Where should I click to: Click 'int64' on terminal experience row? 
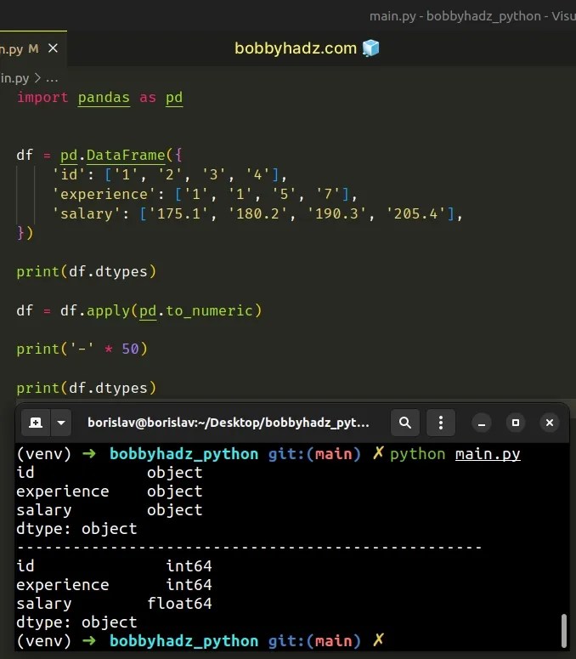click(x=189, y=585)
